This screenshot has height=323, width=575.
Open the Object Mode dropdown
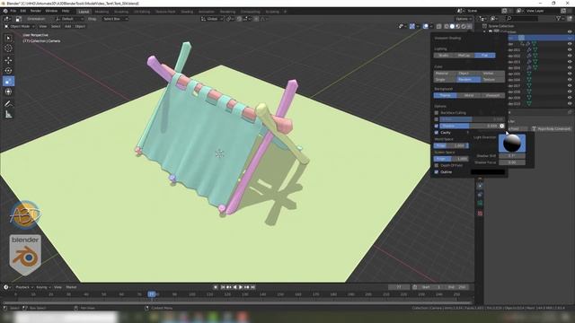[19, 26]
